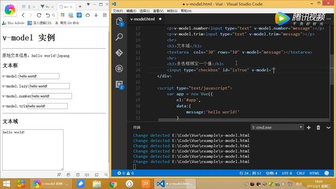Open the Explorer view in VS Code
This screenshot has width=336, height=189.
coord(119,22)
